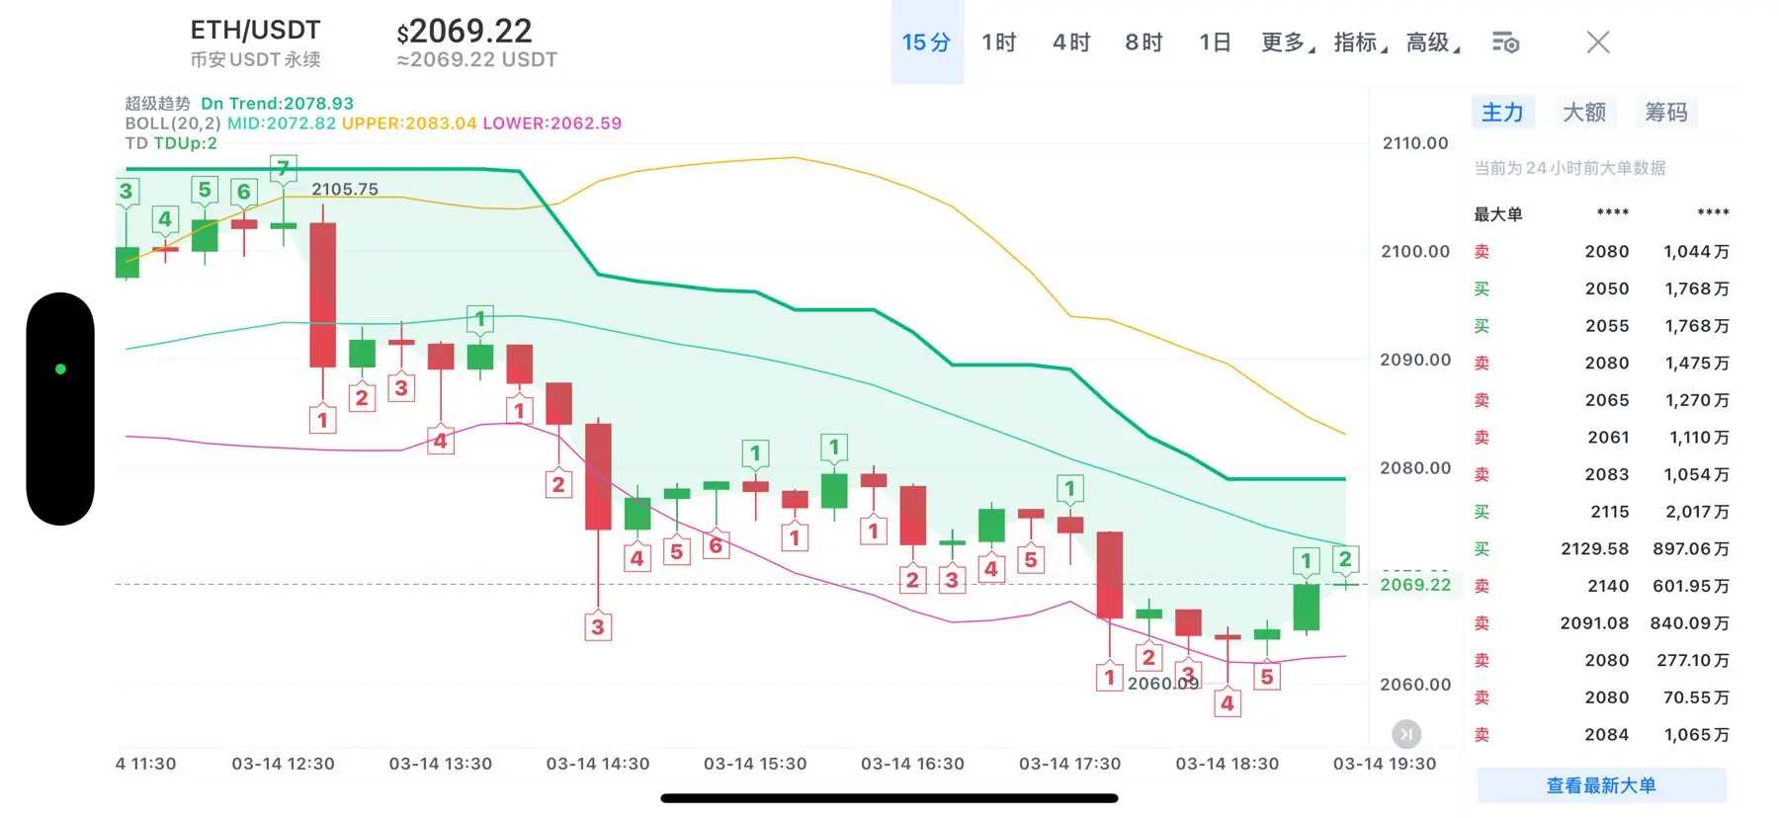Tap the TD TDUp:2 indicator label
Screen dimensions: 1779x818
(171, 143)
